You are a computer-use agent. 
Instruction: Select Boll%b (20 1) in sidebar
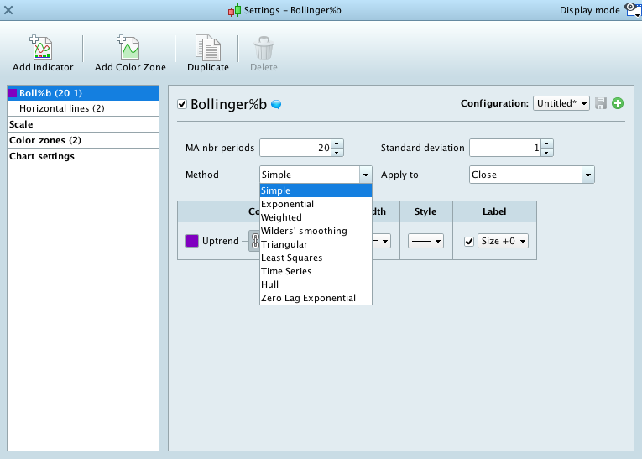click(x=83, y=93)
